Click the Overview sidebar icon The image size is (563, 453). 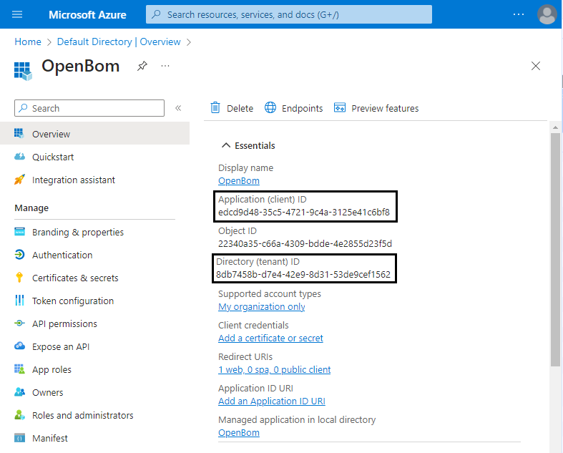point(19,133)
